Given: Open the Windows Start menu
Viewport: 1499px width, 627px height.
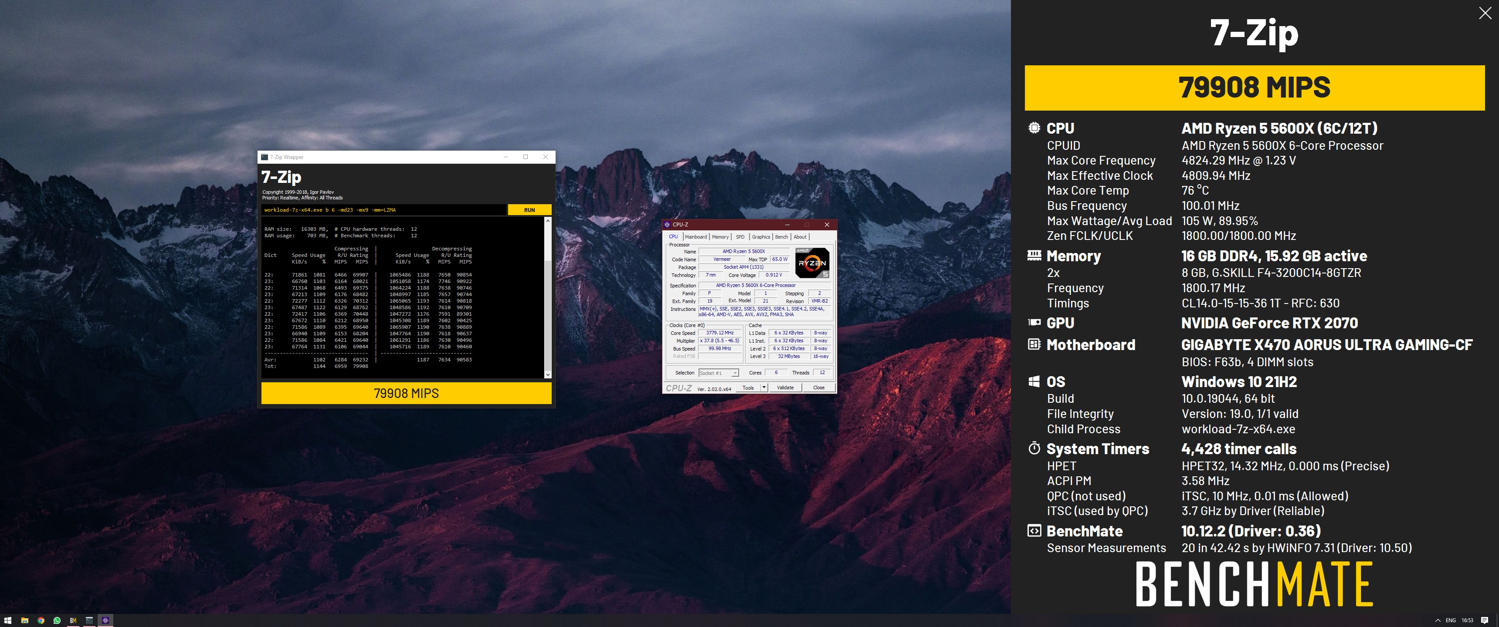Looking at the screenshot, I should (8, 620).
